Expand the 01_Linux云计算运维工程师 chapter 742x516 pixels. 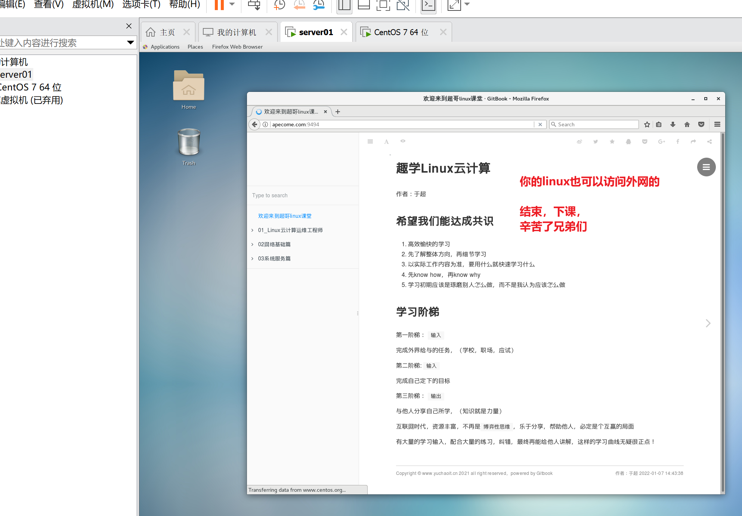(x=253, y=230)
